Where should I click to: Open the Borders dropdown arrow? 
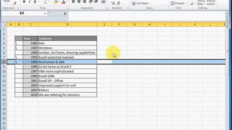click(x=49, y=2)
